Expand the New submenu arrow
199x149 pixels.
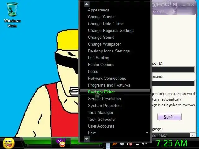point(147,133)
